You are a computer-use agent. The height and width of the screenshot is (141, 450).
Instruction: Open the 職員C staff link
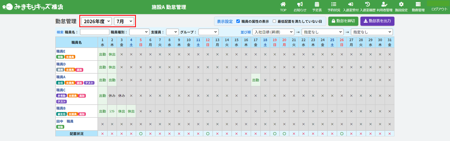point(61,90)
